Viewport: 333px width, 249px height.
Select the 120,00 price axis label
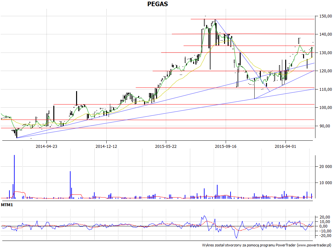(x=325, y=71)
